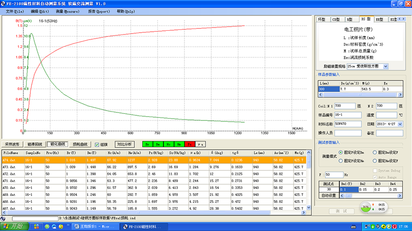Select the green Bm curve swatch
Screen dimensions: 412x231
[x=158, y=144]
